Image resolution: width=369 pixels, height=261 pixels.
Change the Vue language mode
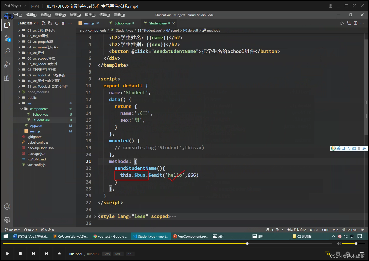[335, 230]
